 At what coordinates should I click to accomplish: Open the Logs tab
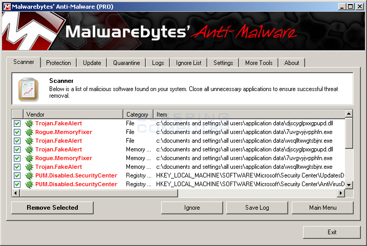pos(158,63)
